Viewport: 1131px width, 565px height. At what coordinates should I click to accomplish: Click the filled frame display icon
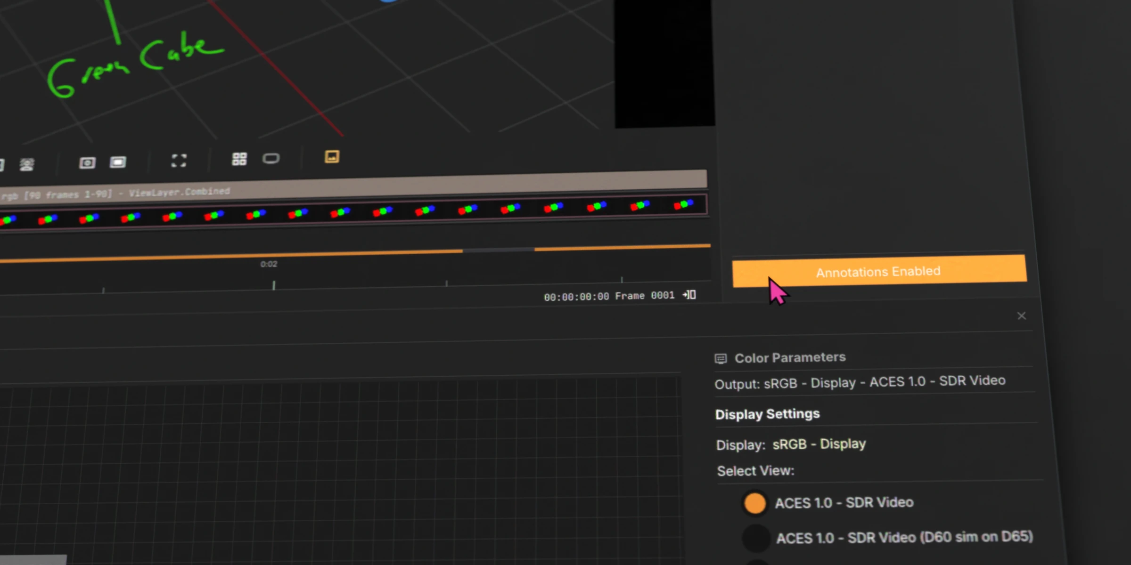(118, 161)
